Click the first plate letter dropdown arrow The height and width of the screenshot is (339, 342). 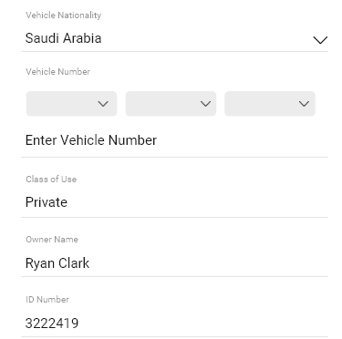(103, 104)
